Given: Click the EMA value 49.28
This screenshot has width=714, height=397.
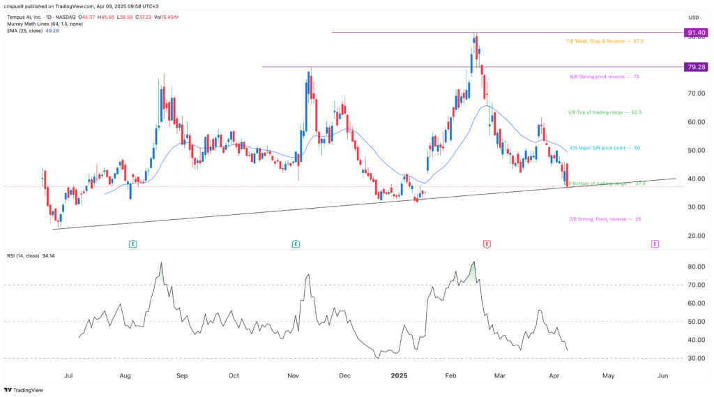Looking at the screenshot, I should [52, 31].
